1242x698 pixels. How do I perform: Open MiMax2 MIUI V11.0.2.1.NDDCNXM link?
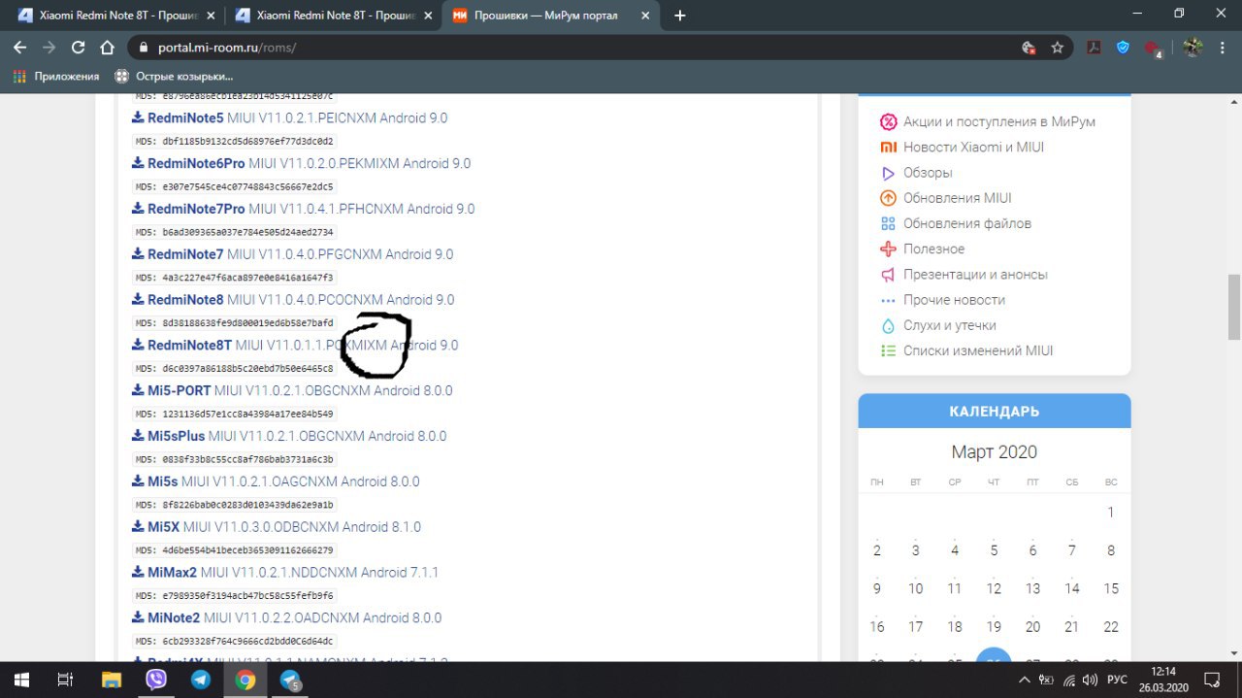coord(285,572)
